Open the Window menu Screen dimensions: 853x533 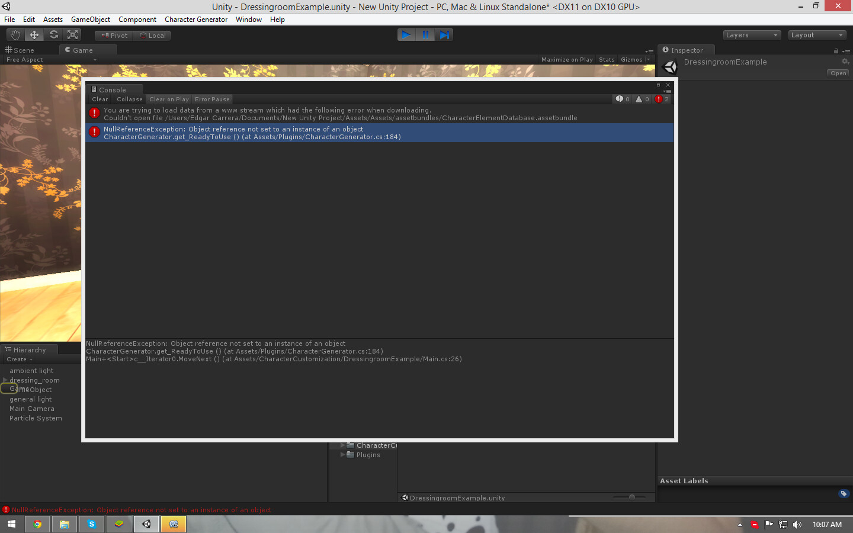[x=249, y=20]
